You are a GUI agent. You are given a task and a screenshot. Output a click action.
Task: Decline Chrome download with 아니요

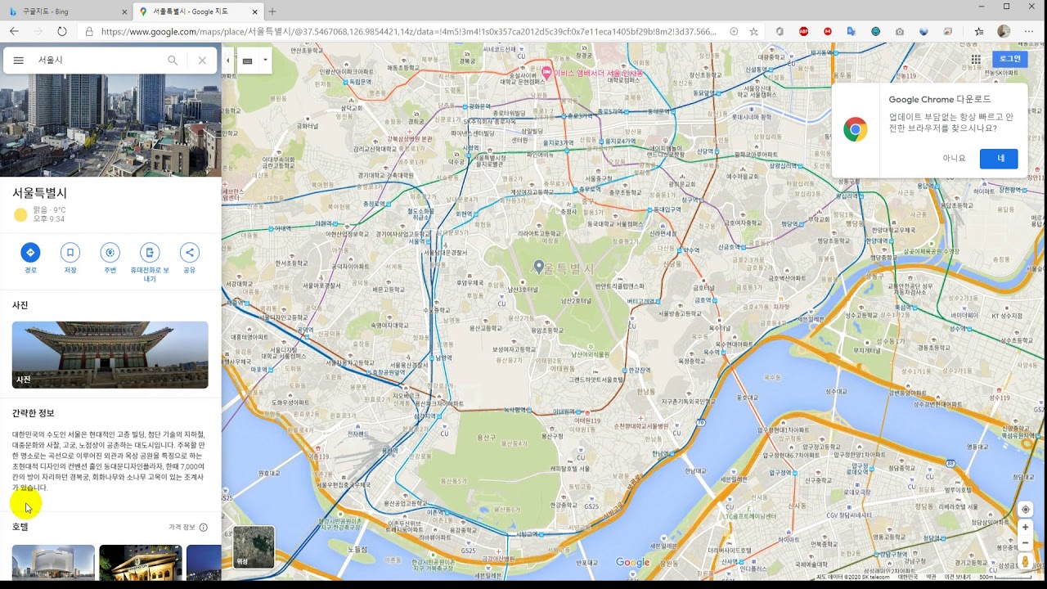point(954,159)
